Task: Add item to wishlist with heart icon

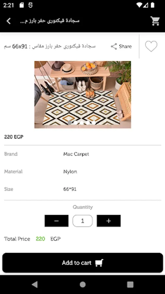Action: click(151, 46)
